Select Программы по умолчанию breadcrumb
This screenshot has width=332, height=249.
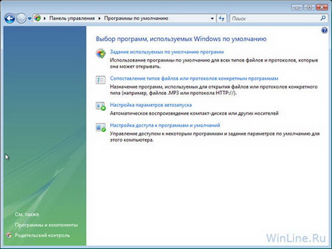136,18
